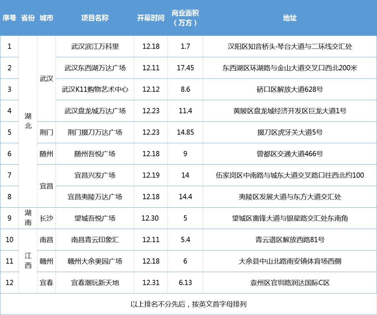Click address '伍家岗区中南路与城东大道交叉路口往西北约100'
The width and height of the screenshot is (377, 315).
(x=290, y=175)
